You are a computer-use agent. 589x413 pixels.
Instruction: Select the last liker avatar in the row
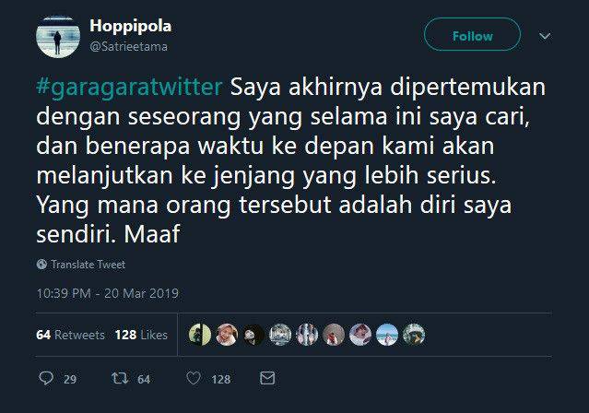pyautogui.click(x=414, y=335)
